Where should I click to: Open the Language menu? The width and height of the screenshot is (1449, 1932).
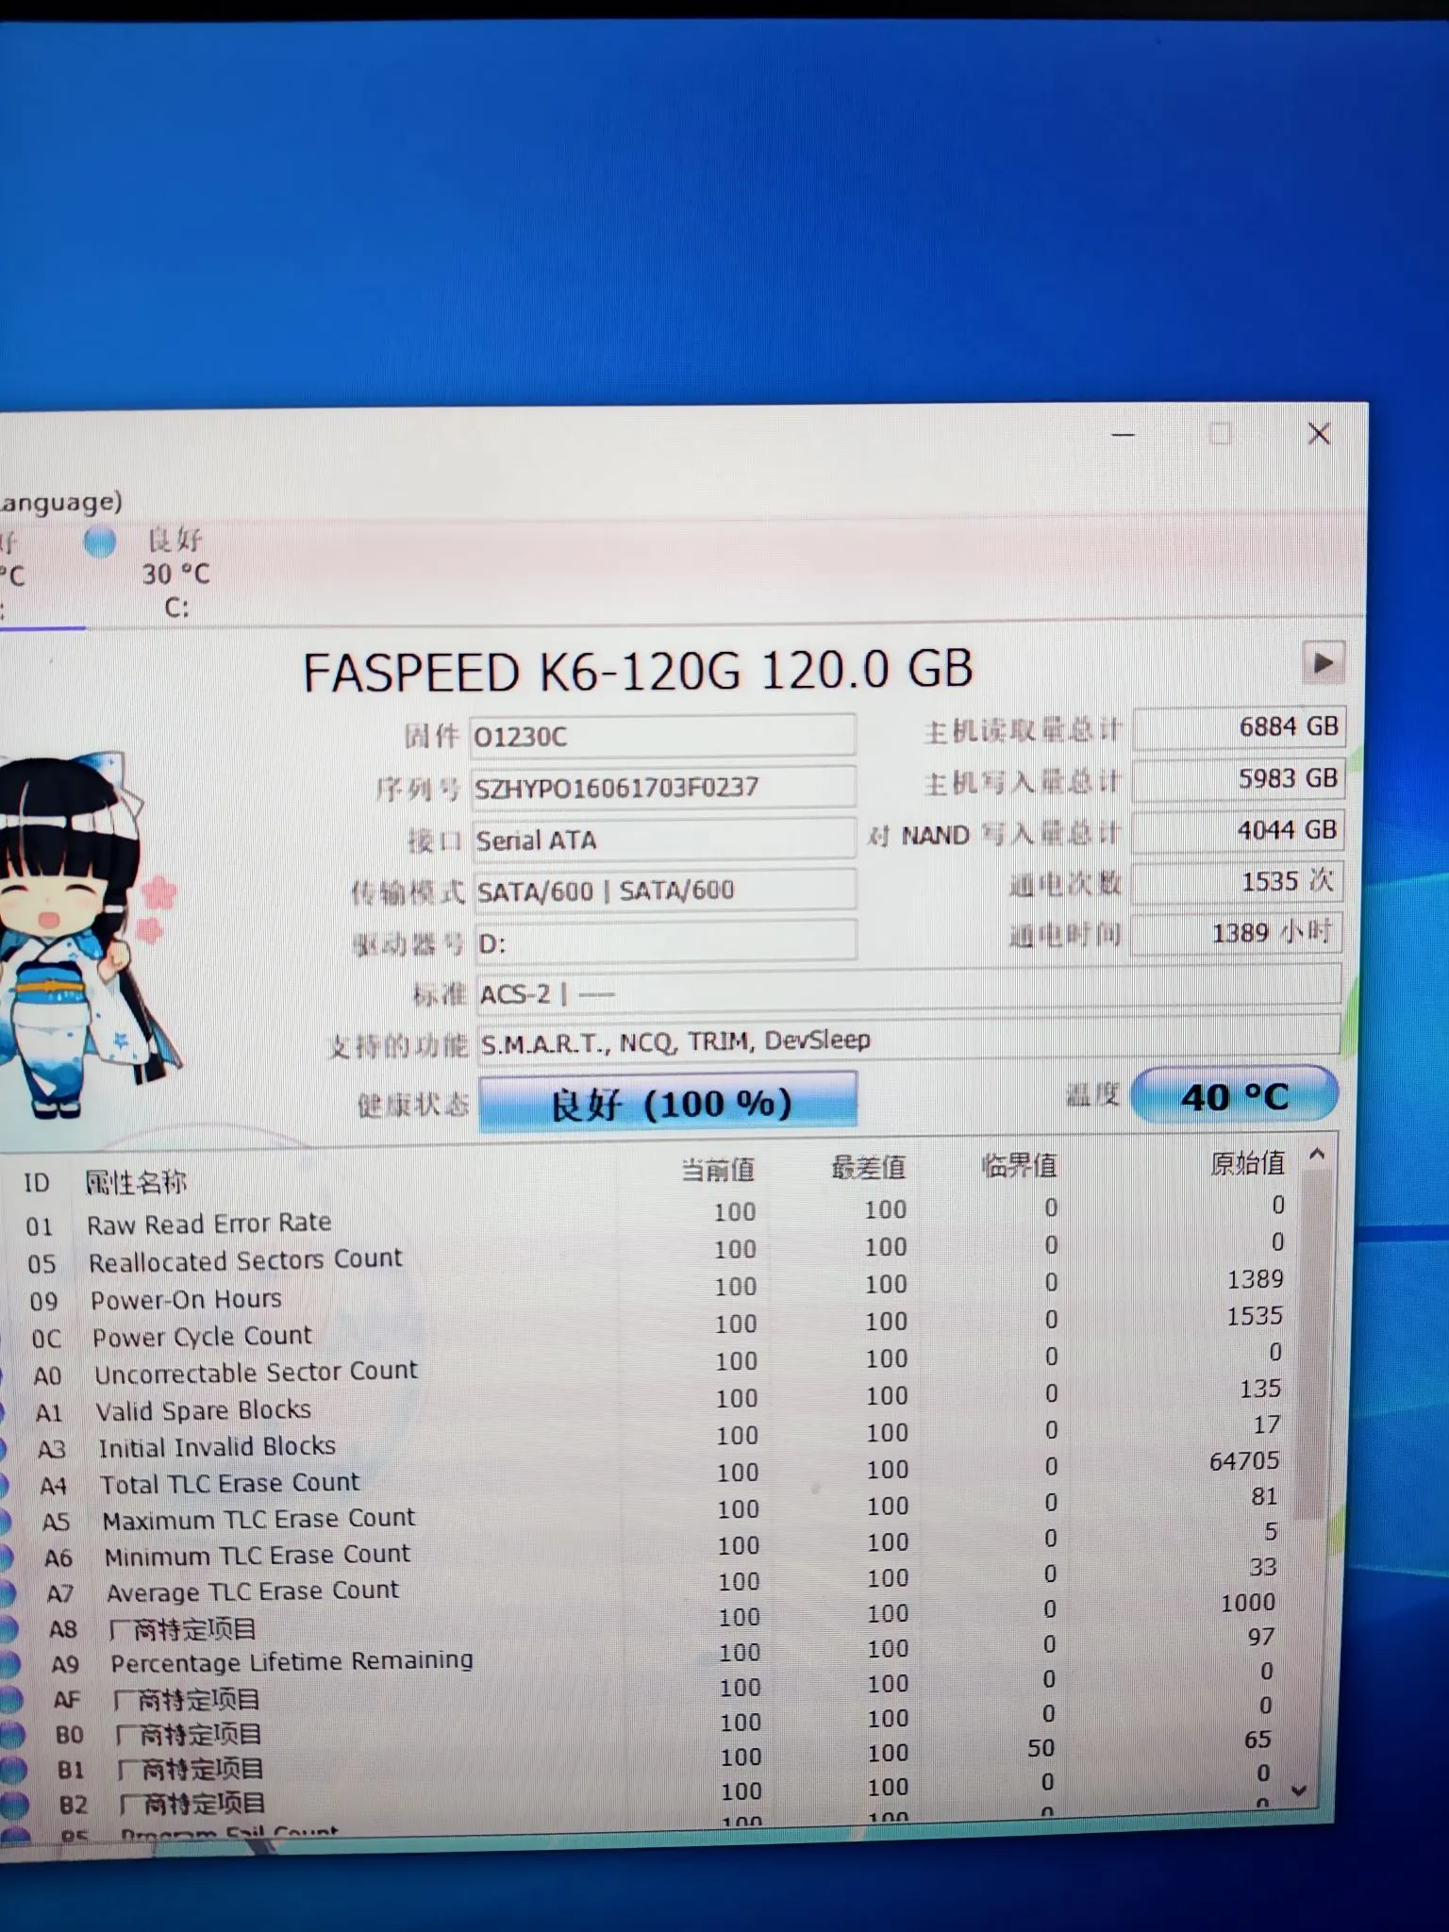tap(58, 502)
